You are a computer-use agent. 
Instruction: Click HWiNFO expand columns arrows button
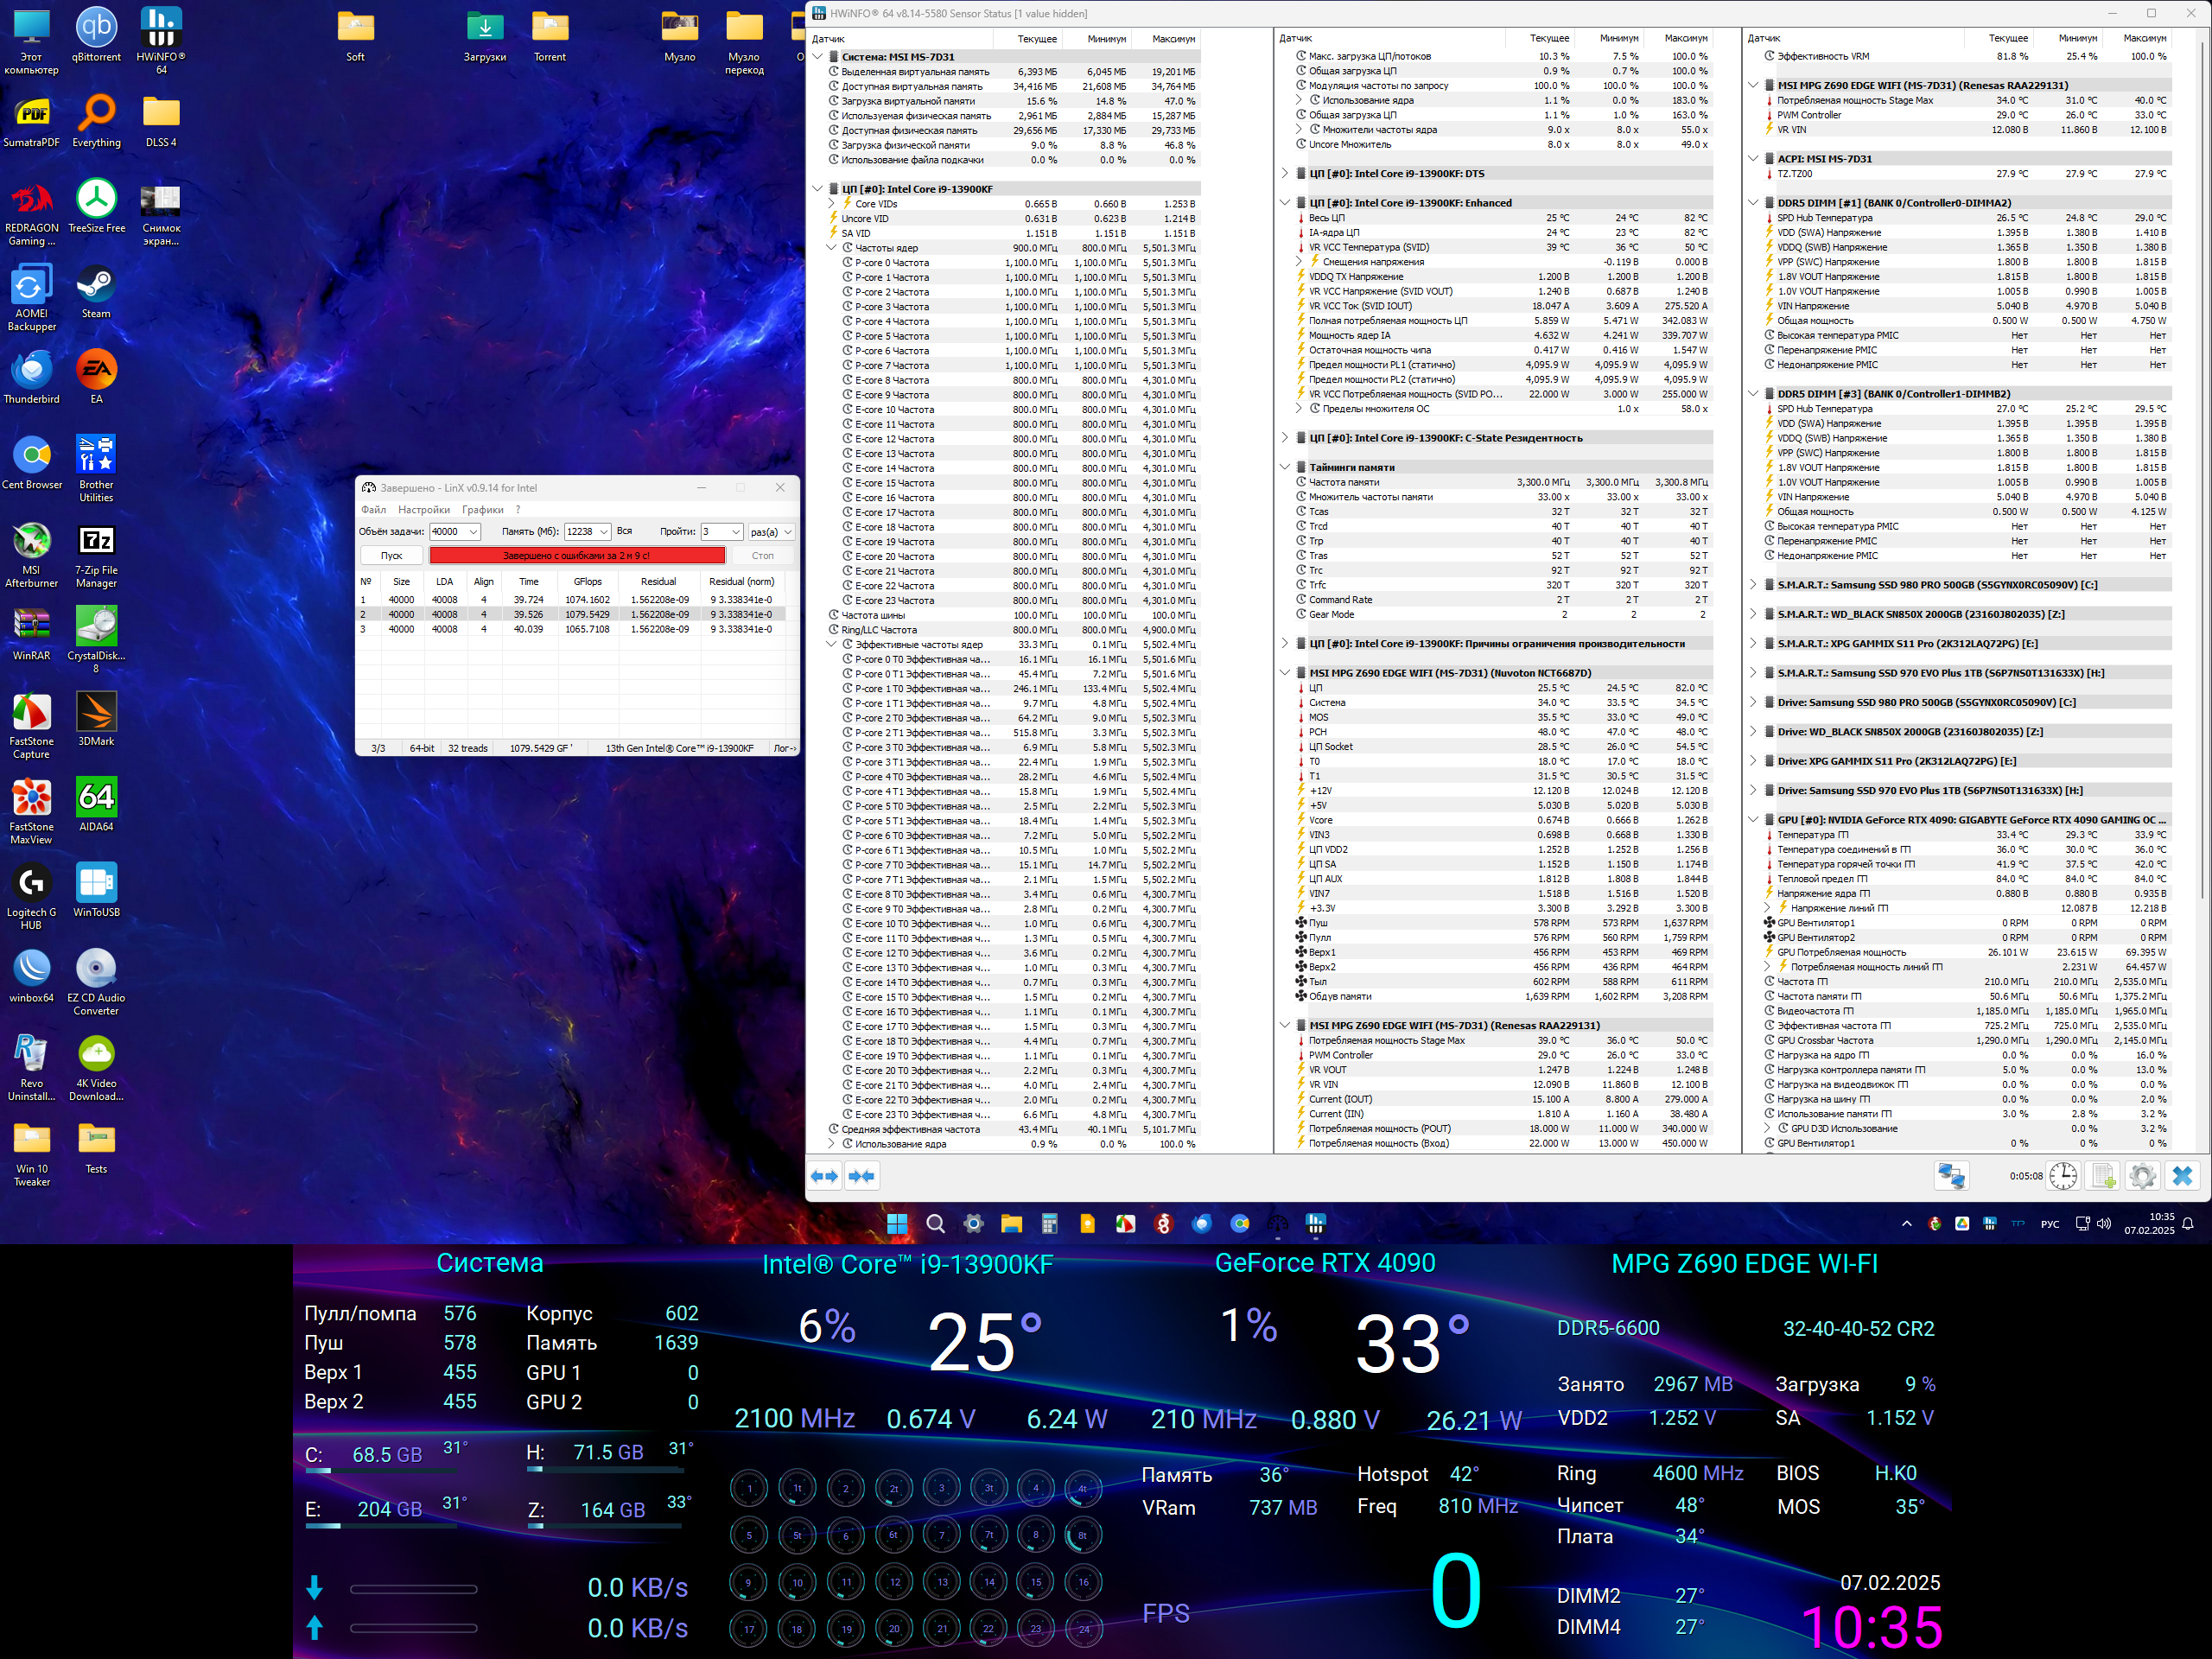pyautogui.click(x=824, y=1176)
